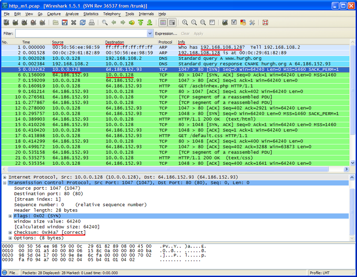Edit capture filters from toolbar

pyautogui.click(x=225, y=23)
